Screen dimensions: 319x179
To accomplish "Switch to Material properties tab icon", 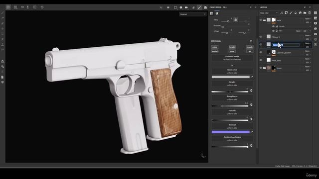I will tap(217, 13).
